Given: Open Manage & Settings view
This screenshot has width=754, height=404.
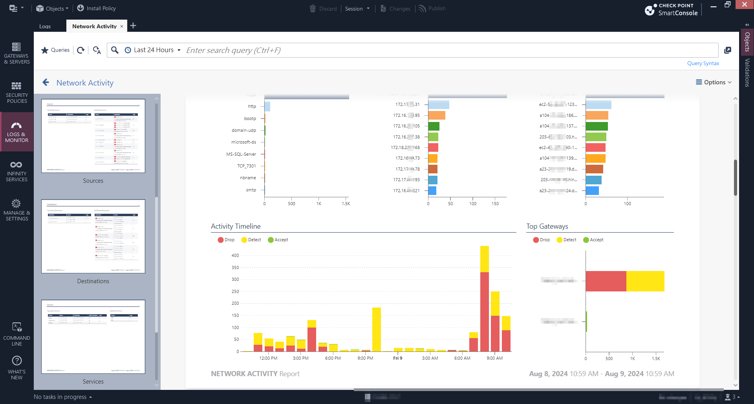Looking at the screenshot, I should coord(16,210).
